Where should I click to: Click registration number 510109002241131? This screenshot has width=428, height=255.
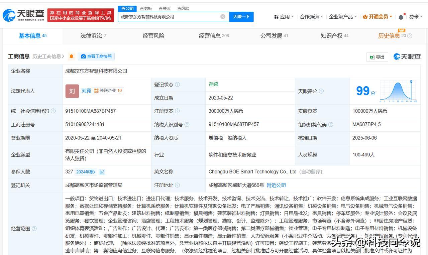pos(85,124)
